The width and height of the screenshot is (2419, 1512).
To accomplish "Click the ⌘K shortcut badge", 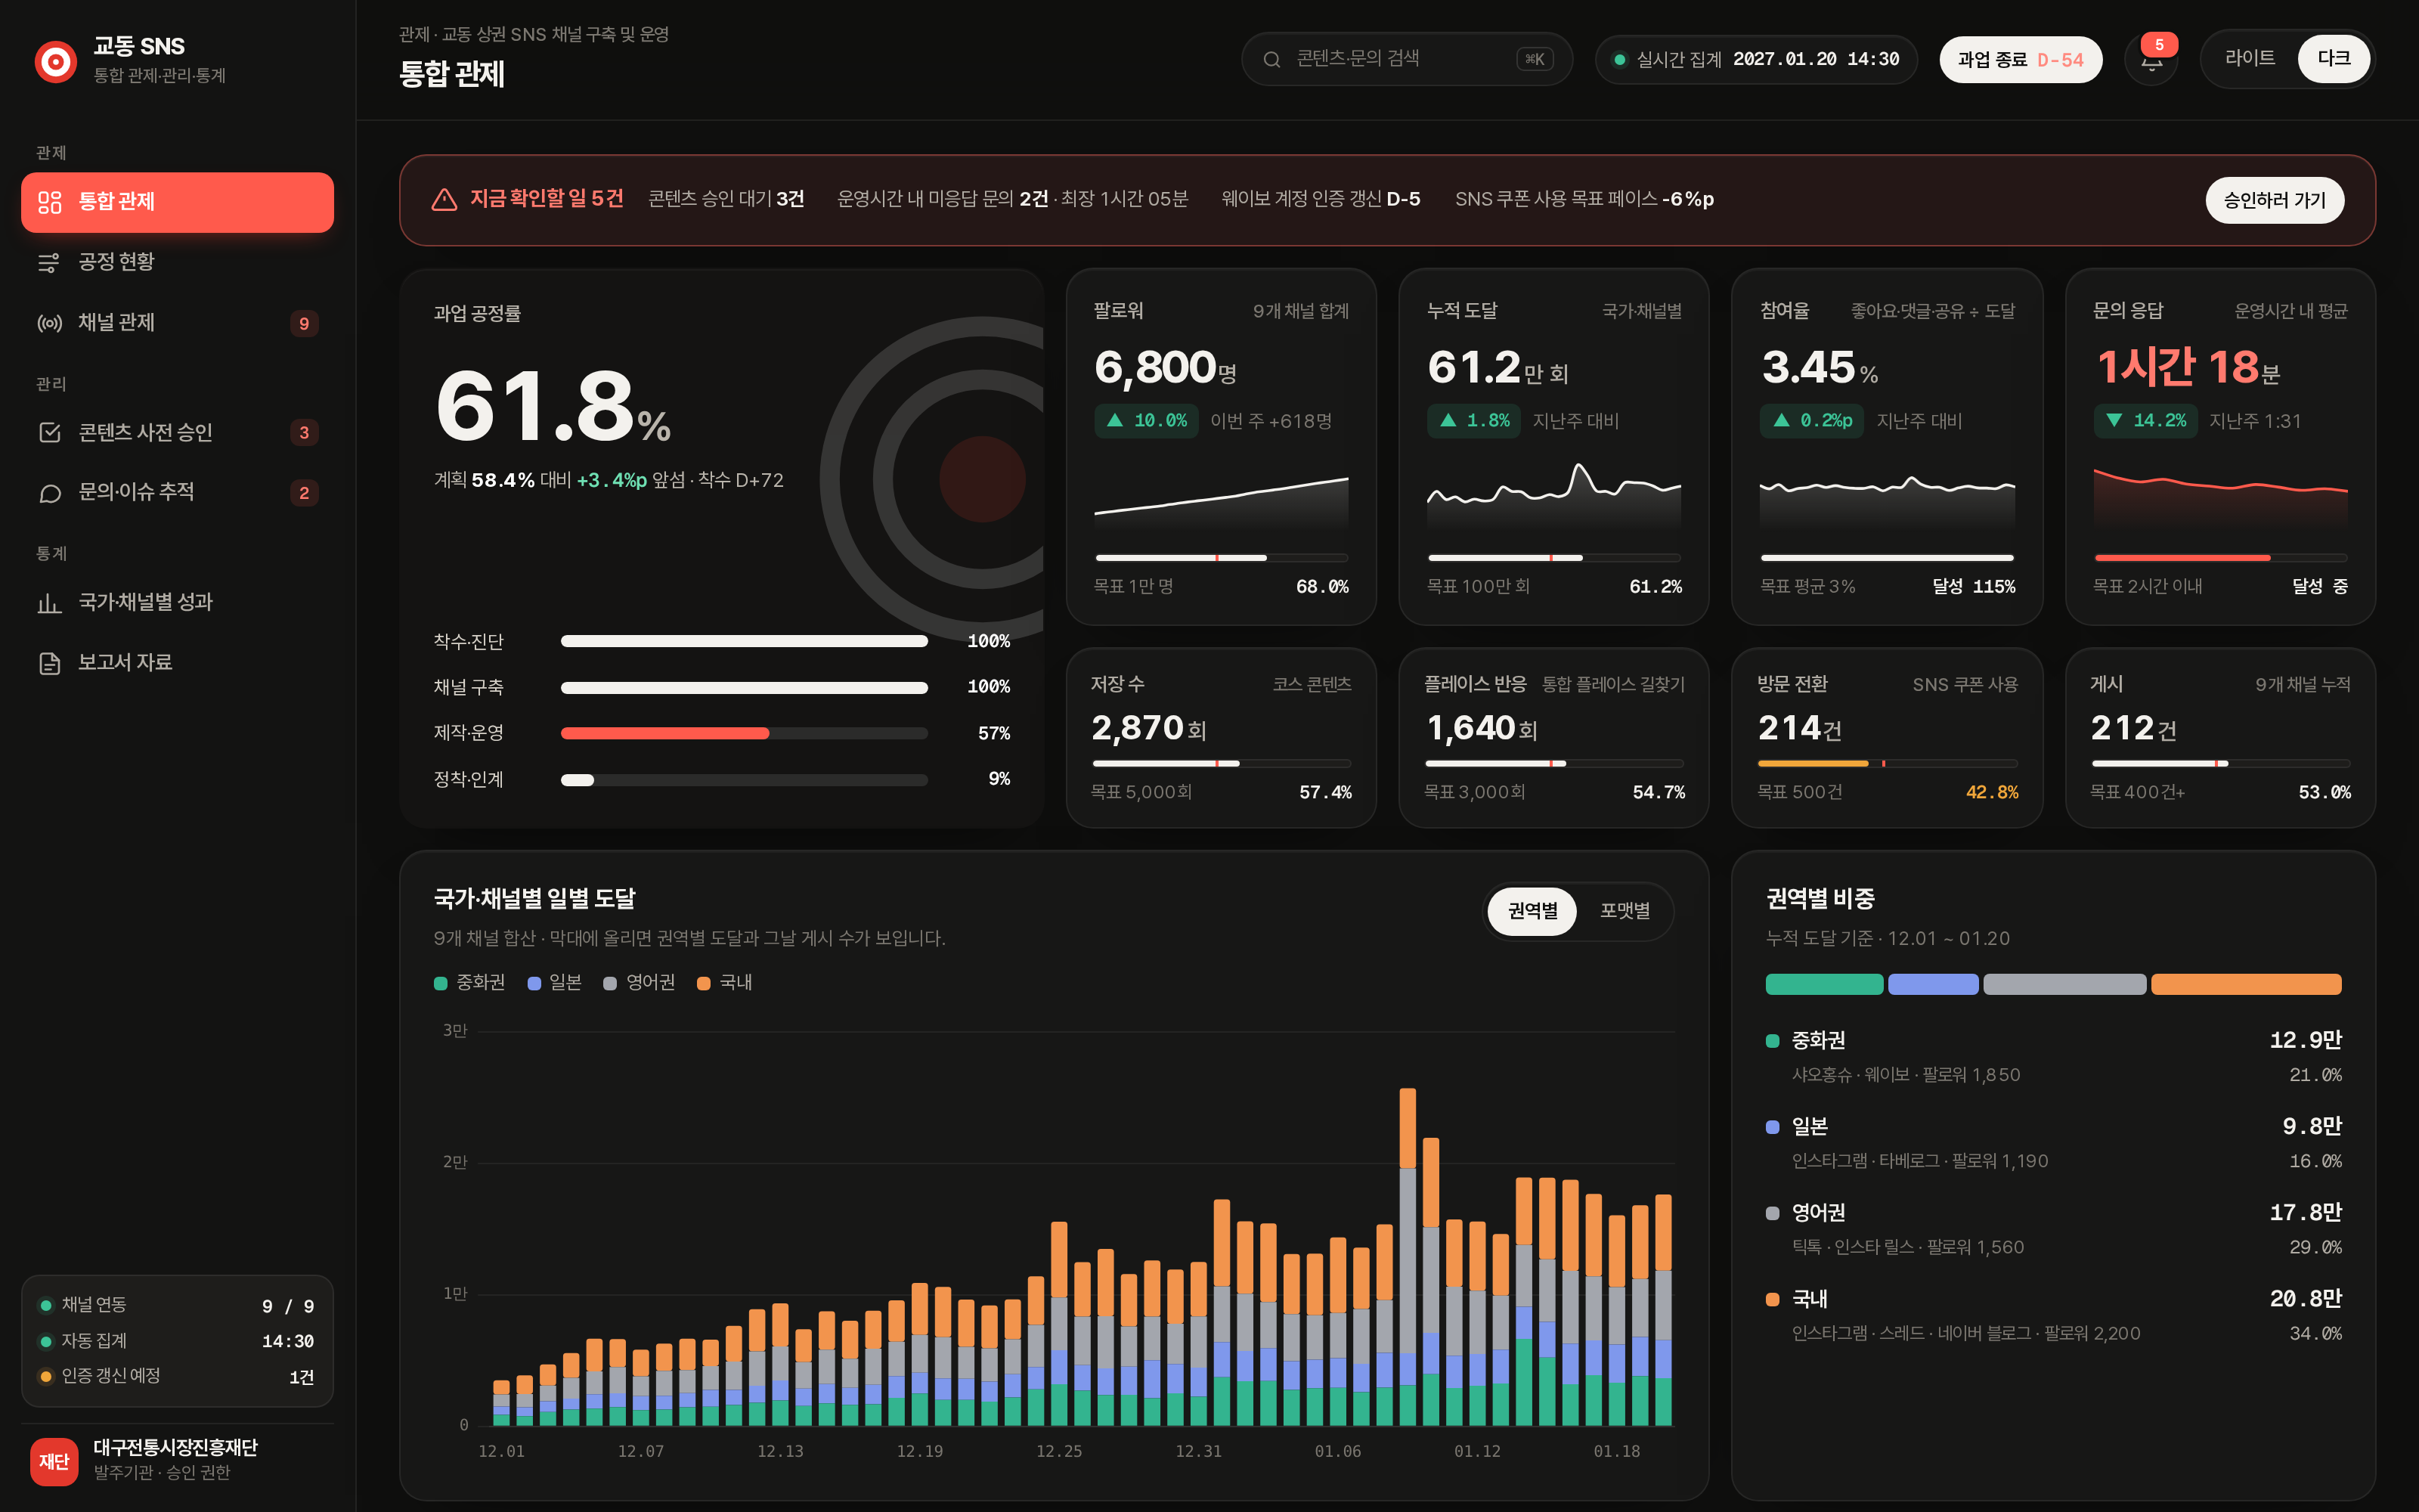I will pyautogui.click(x=1535, y=60).
